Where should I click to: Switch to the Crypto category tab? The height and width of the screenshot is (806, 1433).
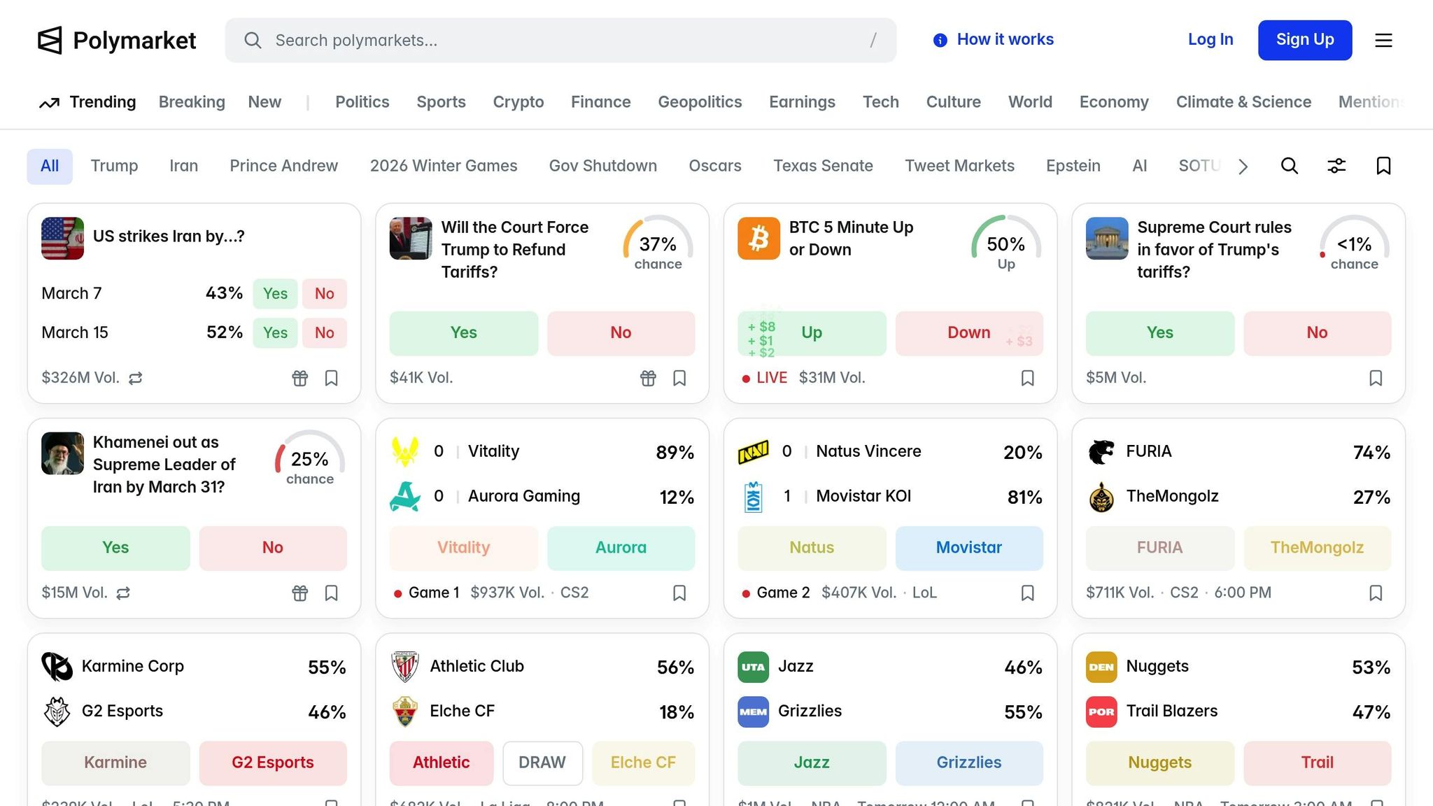(518, 102)
